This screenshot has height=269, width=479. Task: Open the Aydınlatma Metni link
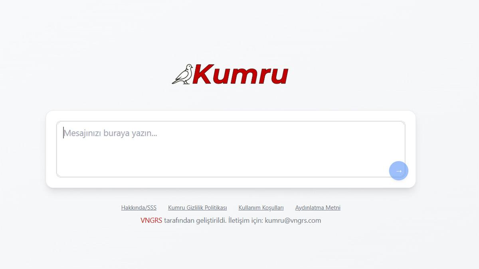click(x=317, y=208)
